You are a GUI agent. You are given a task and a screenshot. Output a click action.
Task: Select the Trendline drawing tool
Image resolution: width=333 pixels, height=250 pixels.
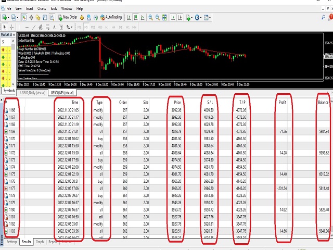tap(33, 27)
